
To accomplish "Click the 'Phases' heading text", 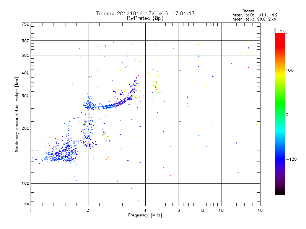I will click(x=247, y=11).
